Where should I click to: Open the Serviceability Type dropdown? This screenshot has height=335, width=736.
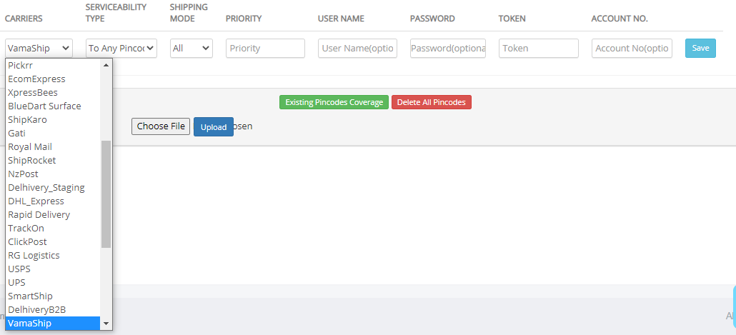click(121, 48)
